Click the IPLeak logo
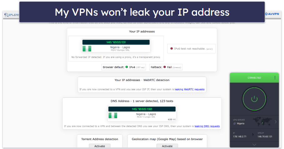The width and height of the screenshot is (284, 149). 12,15
